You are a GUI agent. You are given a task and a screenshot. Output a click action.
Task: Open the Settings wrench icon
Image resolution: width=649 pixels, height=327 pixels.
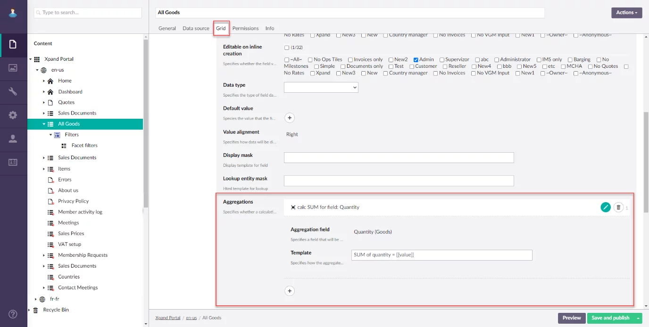13,91
